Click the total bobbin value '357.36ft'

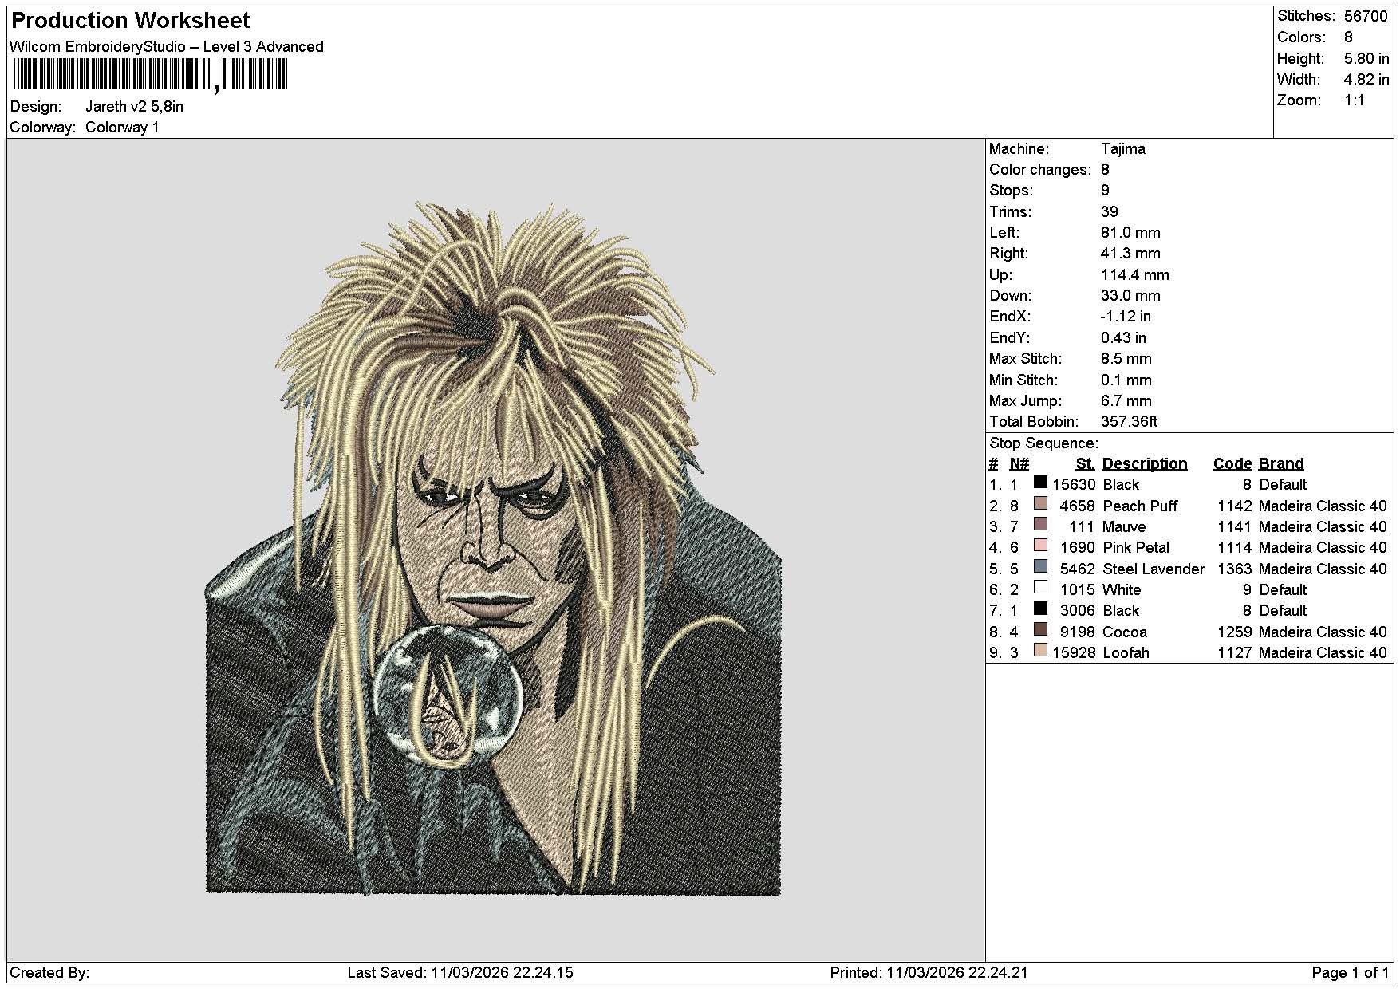1129,422
